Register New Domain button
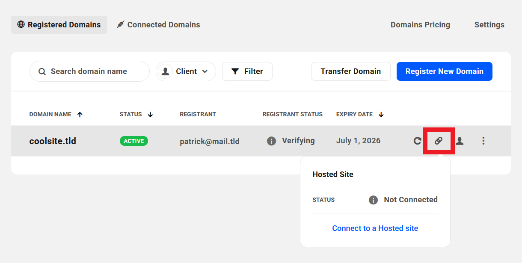This screenshot has width=522, height=263. pos(445,71)
